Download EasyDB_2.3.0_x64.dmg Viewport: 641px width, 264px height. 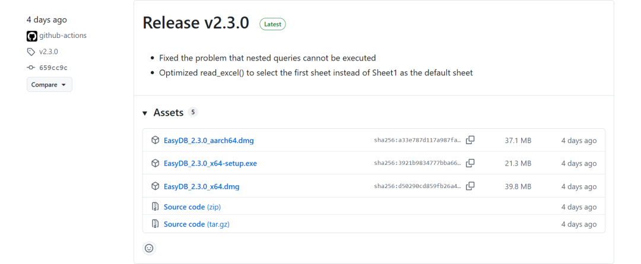pyautogui.click(x=201, y=186)
